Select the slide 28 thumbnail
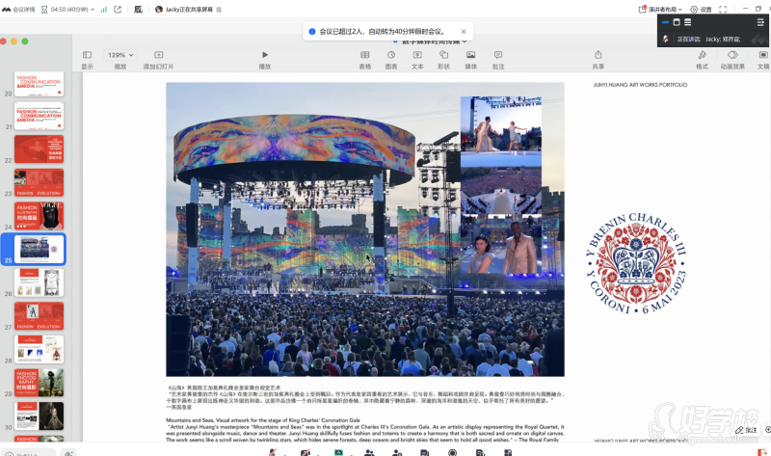Image resolution: width=771 pixels, height=456 pixels. tap(39, 348)
